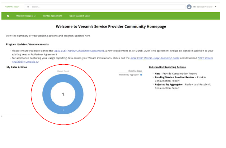
Task: Follow the FREE Veeam link
Action: [x=205, y=58]
